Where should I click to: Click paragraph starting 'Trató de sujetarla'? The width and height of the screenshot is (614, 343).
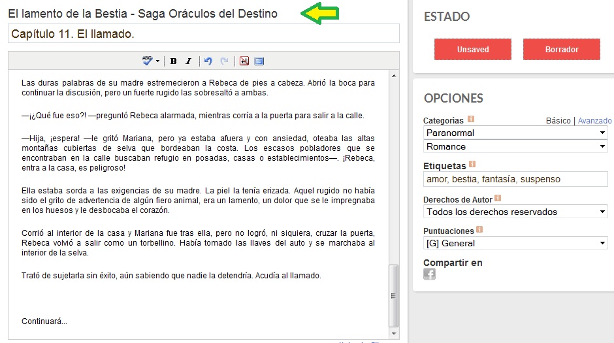pos(171,276)
